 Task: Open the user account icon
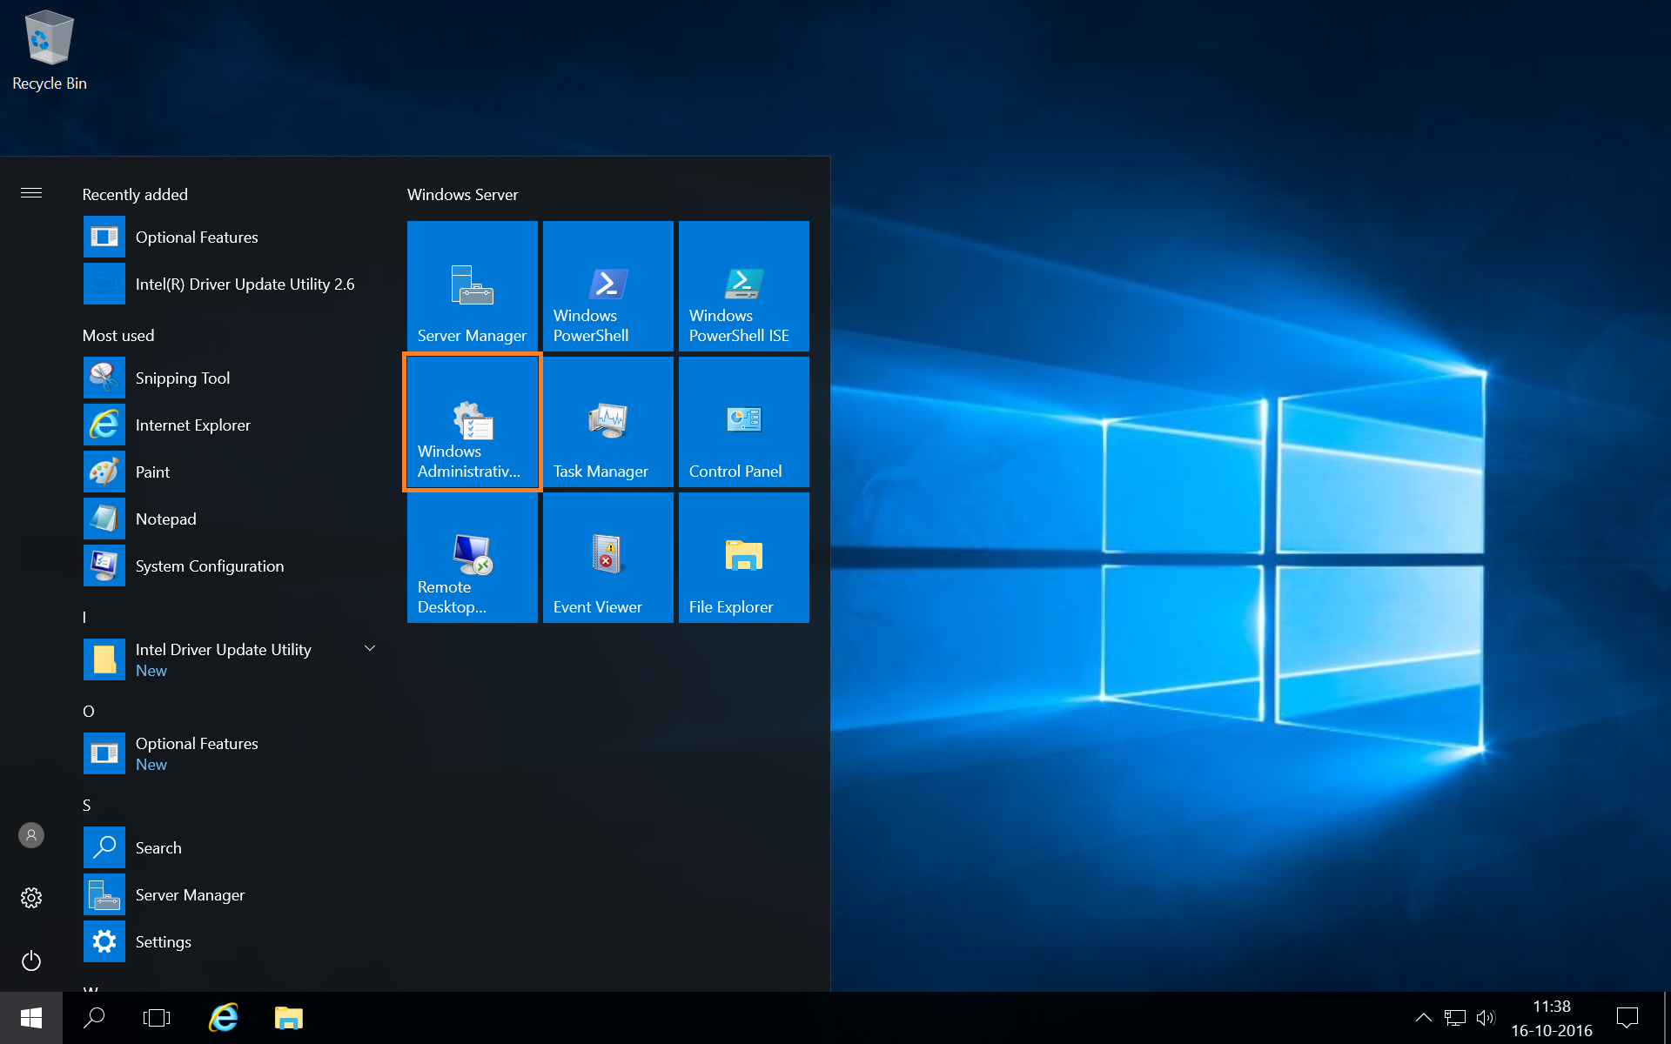click(x=31, y=835)
